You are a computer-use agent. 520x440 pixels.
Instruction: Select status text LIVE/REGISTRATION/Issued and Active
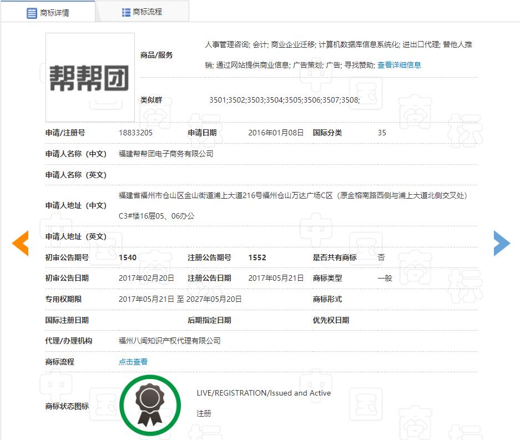[264, 393]
